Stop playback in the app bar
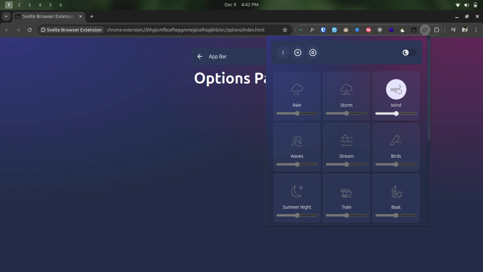Screen dimensions: 483x272 pyautogui.click(x=313, y=53)
